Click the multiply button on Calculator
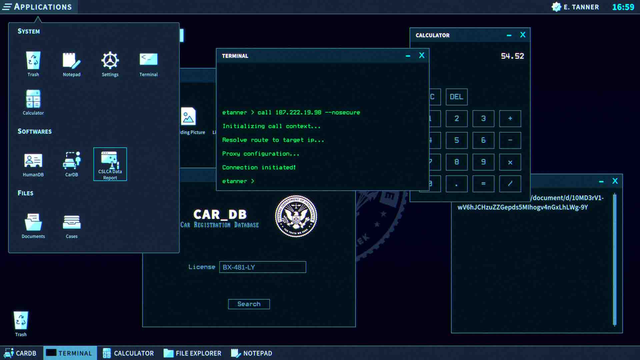This screenshot has height=360, width=640. coord(510,162)
